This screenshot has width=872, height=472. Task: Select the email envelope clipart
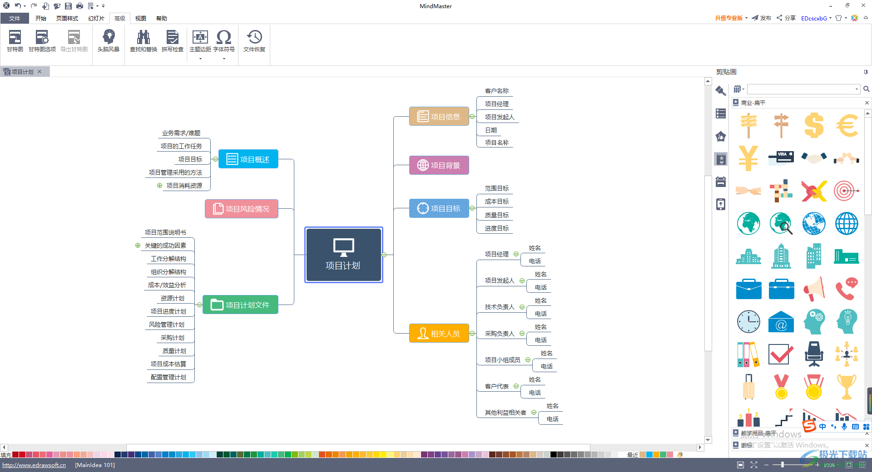click(x=781, y=321)
